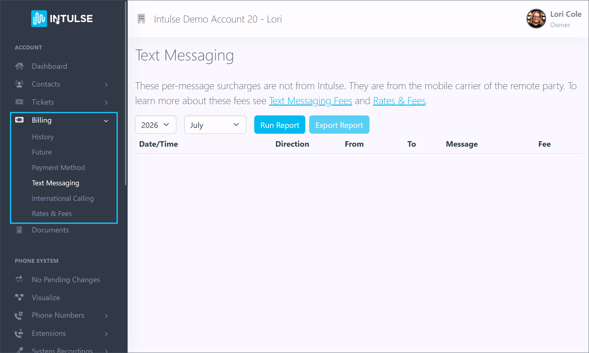Click the Contacts people icon
Image resolution: width=589 pixels, height=353 pixels.
pyautogui.click(x=19, y=84)
